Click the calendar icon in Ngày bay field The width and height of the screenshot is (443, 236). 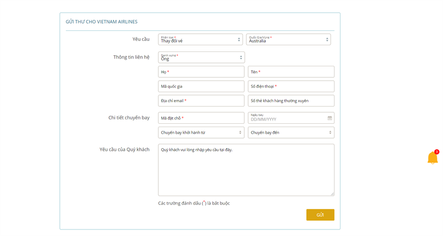point(329,118)
